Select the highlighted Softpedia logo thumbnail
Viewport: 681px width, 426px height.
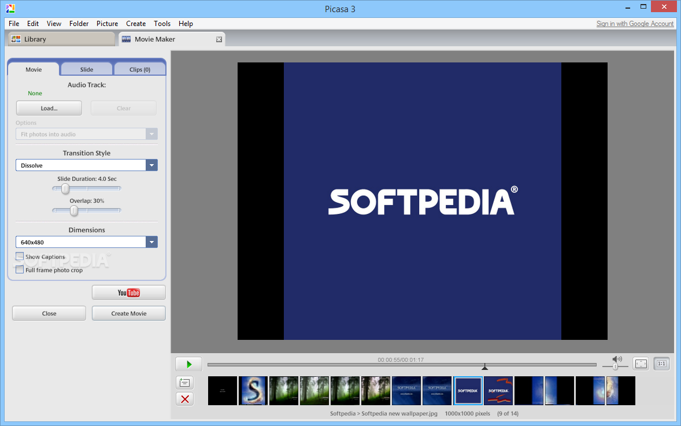(468, 391)
